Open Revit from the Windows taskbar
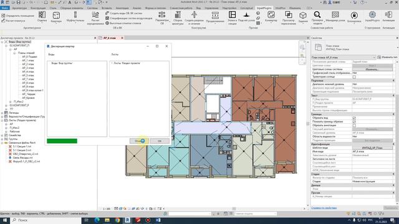Viewport: 399px width, 224px height. (x=127, y=220)
